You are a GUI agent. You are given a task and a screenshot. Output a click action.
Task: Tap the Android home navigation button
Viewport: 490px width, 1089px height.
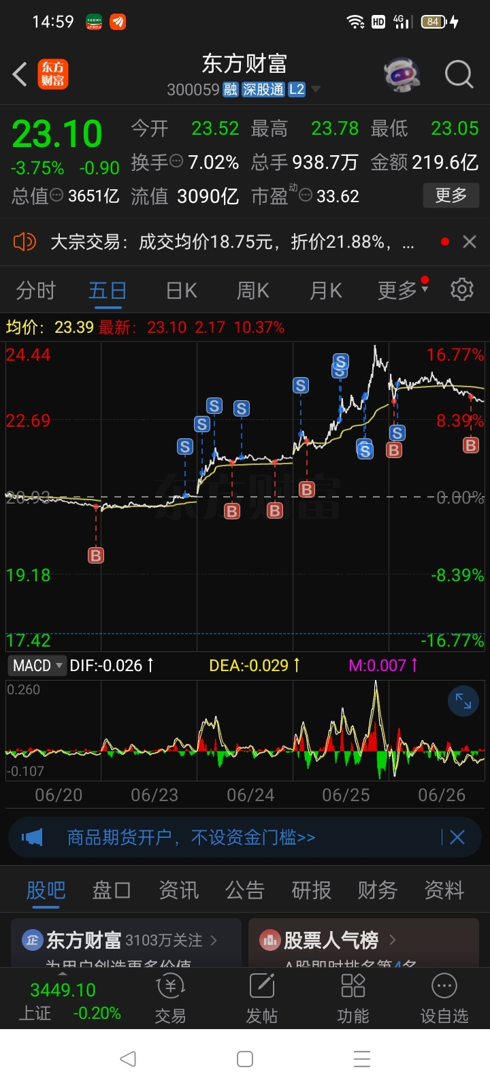click(245, 1058)
